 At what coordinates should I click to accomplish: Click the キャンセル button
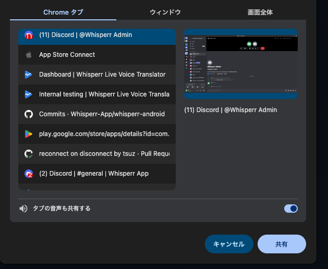point(229,244)
